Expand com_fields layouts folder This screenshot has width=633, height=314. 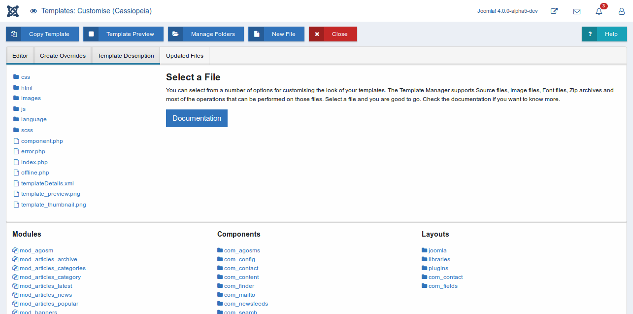pyautogui.click(x=443, y=286)
